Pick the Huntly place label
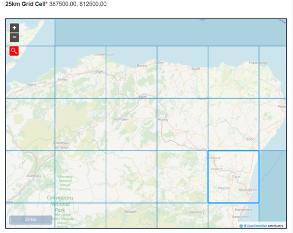 163,119
